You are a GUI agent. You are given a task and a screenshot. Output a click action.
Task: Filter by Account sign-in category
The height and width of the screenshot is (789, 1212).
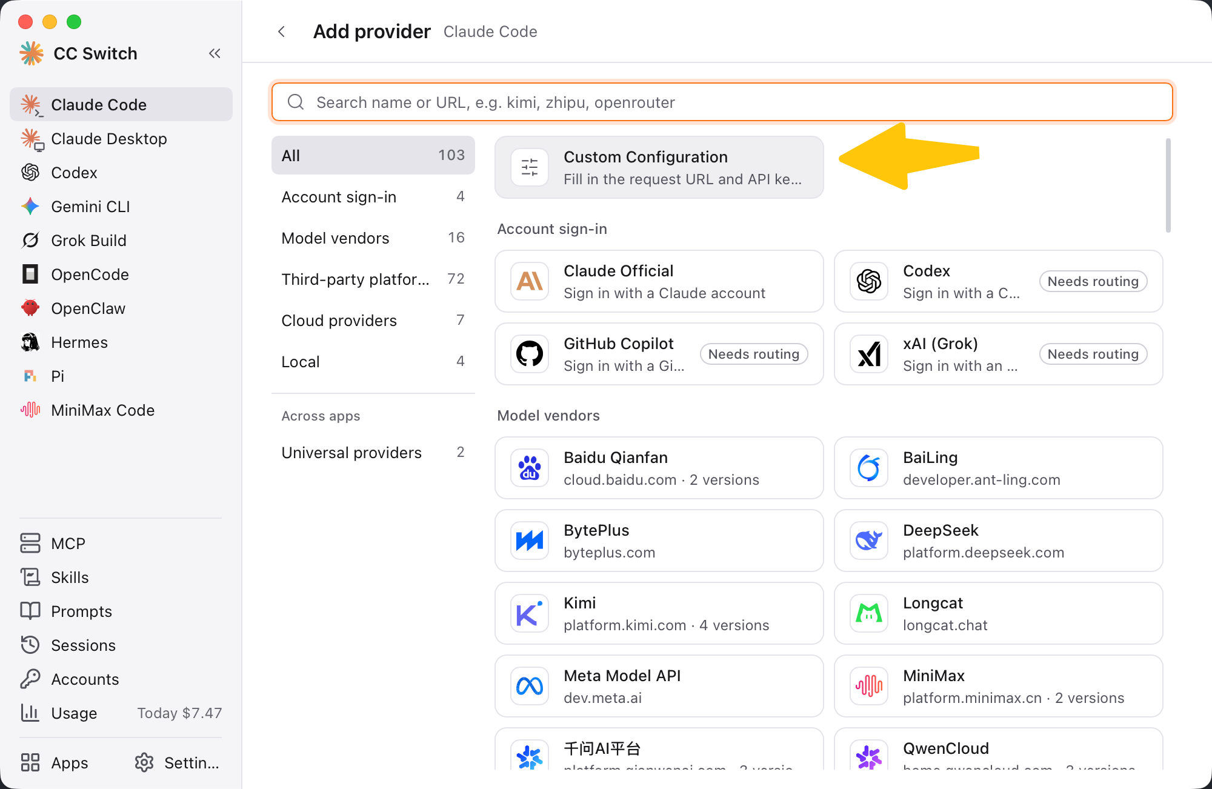373,197
